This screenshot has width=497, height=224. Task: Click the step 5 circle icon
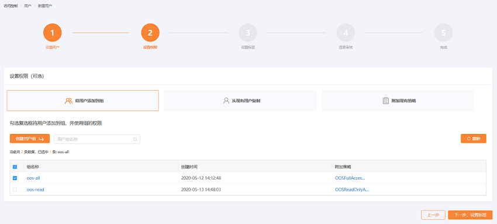coord(443,33)
